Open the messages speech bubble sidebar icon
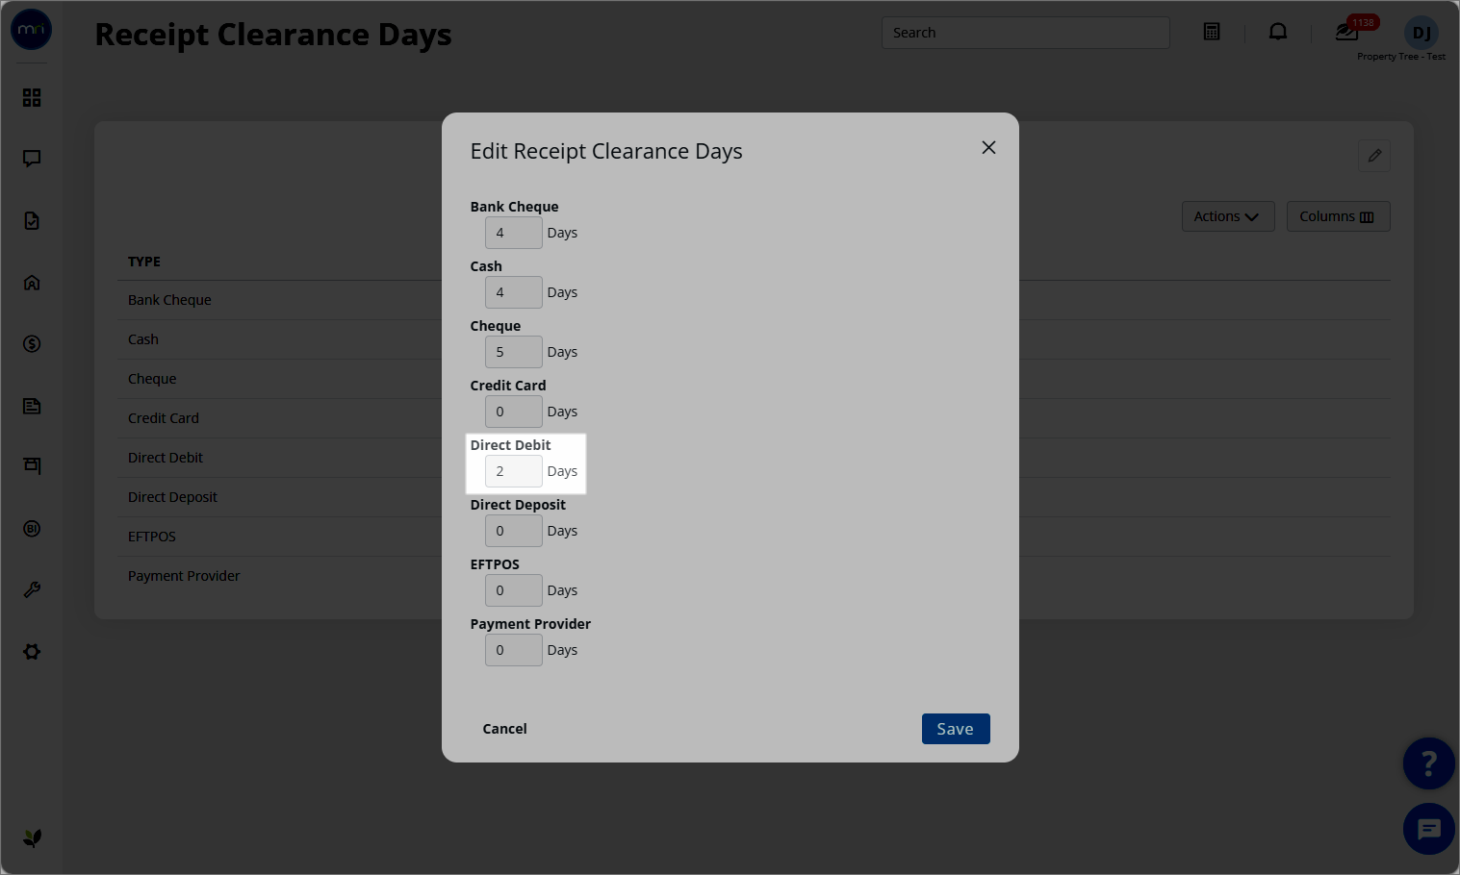Image resolution: width=1460 pixels, height=875 pixels. (x=32, y=159)
